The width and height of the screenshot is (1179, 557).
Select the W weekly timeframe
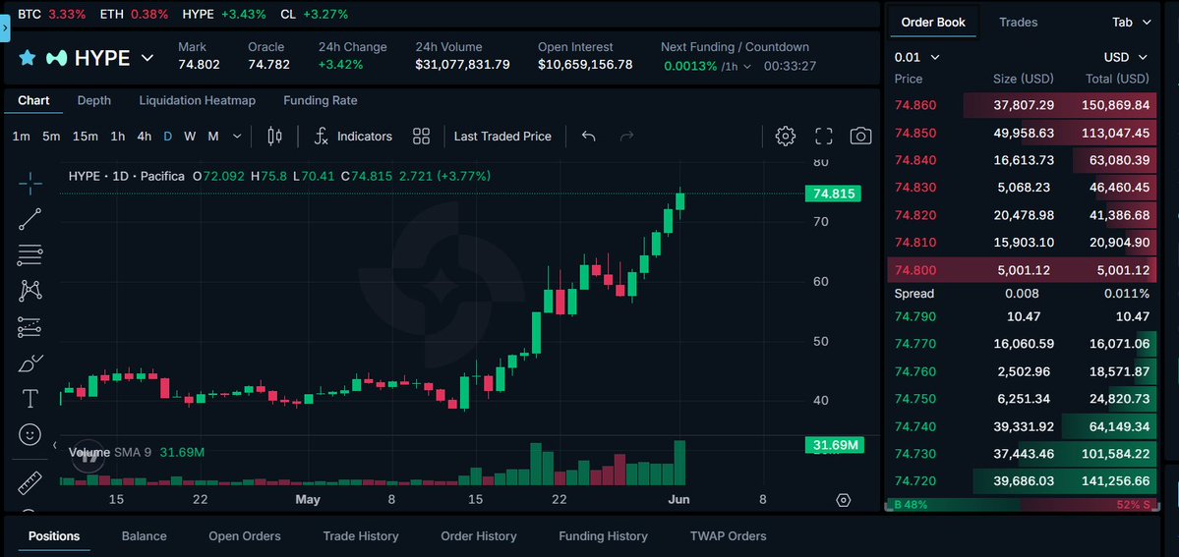190,136
